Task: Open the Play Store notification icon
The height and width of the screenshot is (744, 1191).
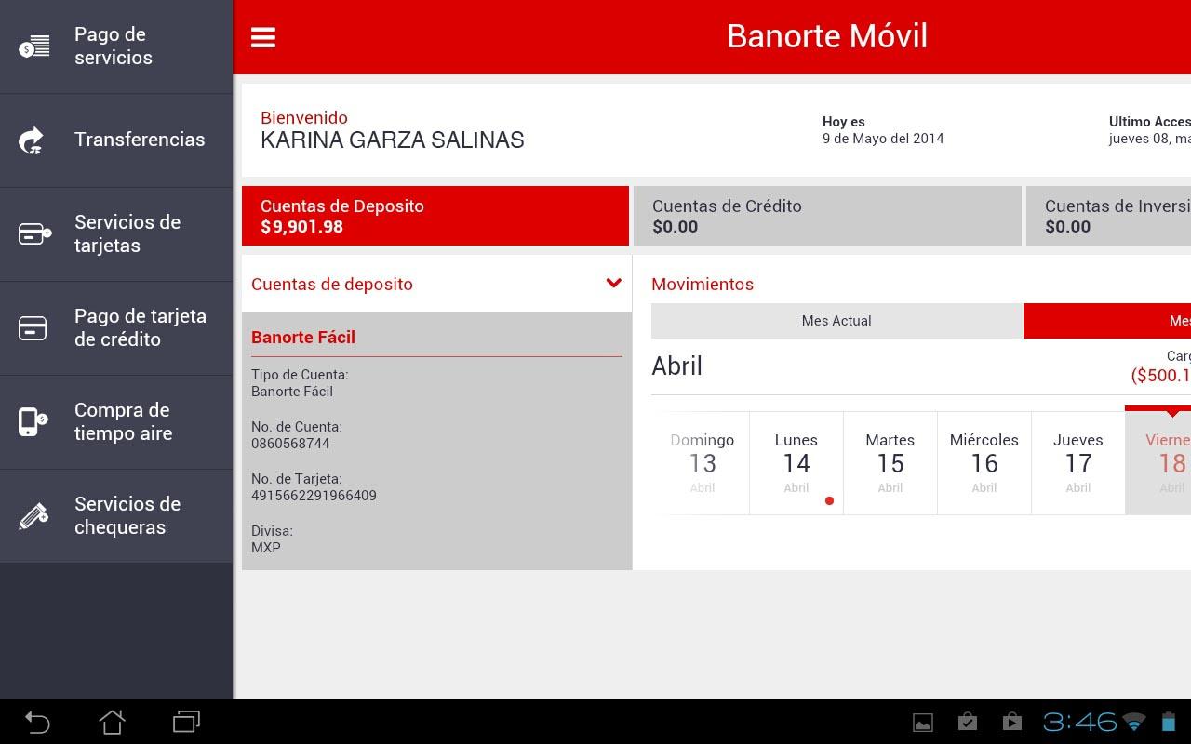Action: [1012, 722]
